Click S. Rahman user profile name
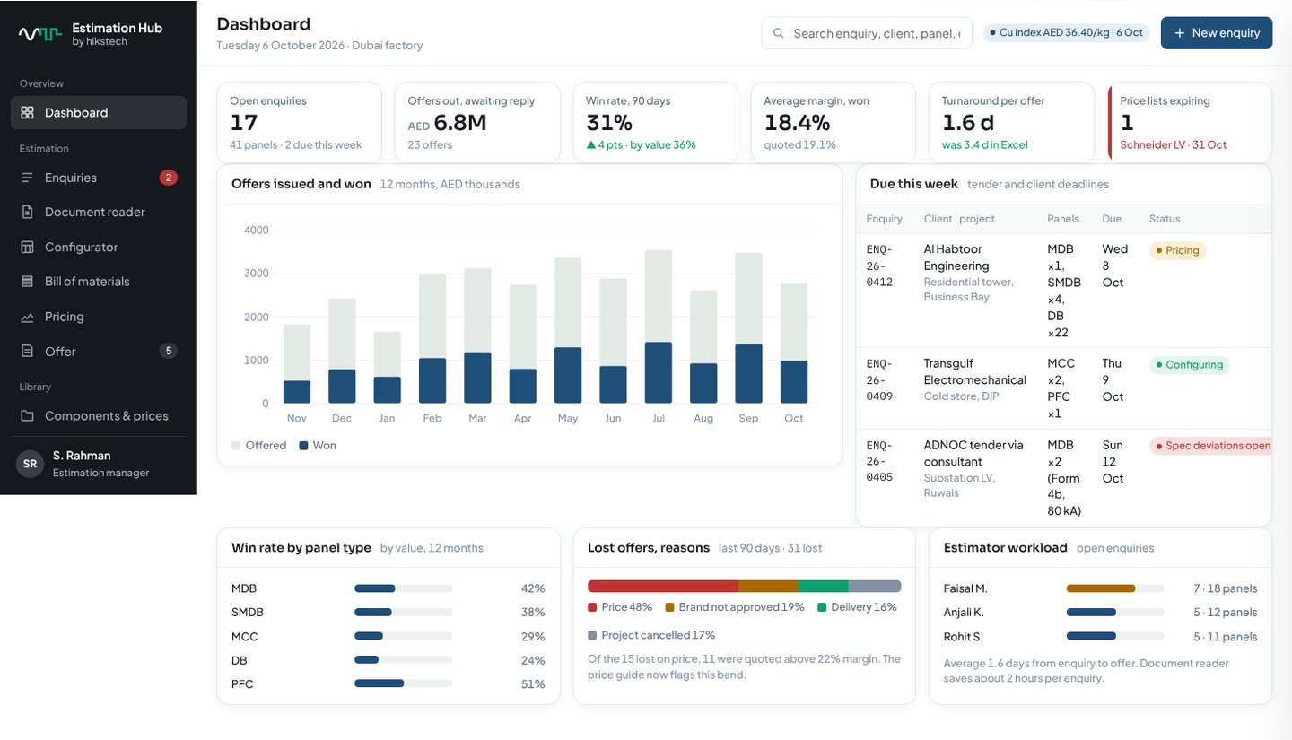Screen dimensions: 1292x740 tap(82, 456)
